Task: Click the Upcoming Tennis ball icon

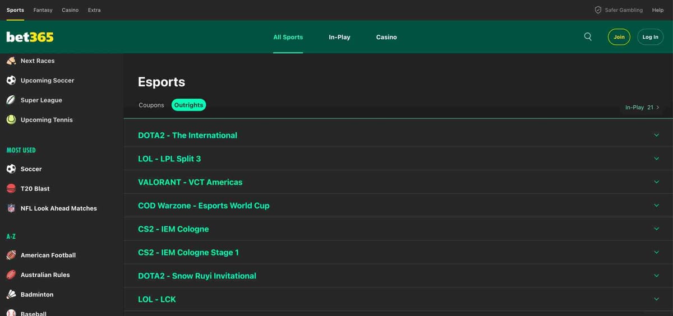Action: [11, 119]
